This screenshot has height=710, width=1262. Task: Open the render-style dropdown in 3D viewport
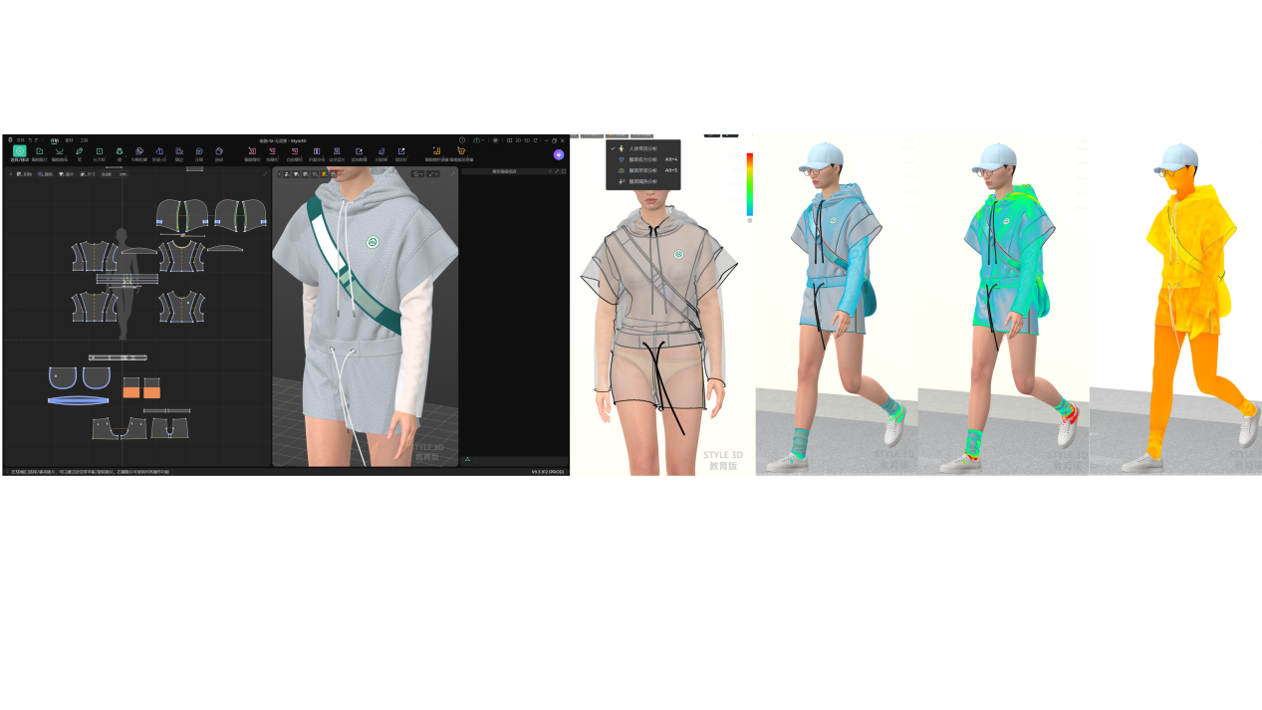click(419, 174)
